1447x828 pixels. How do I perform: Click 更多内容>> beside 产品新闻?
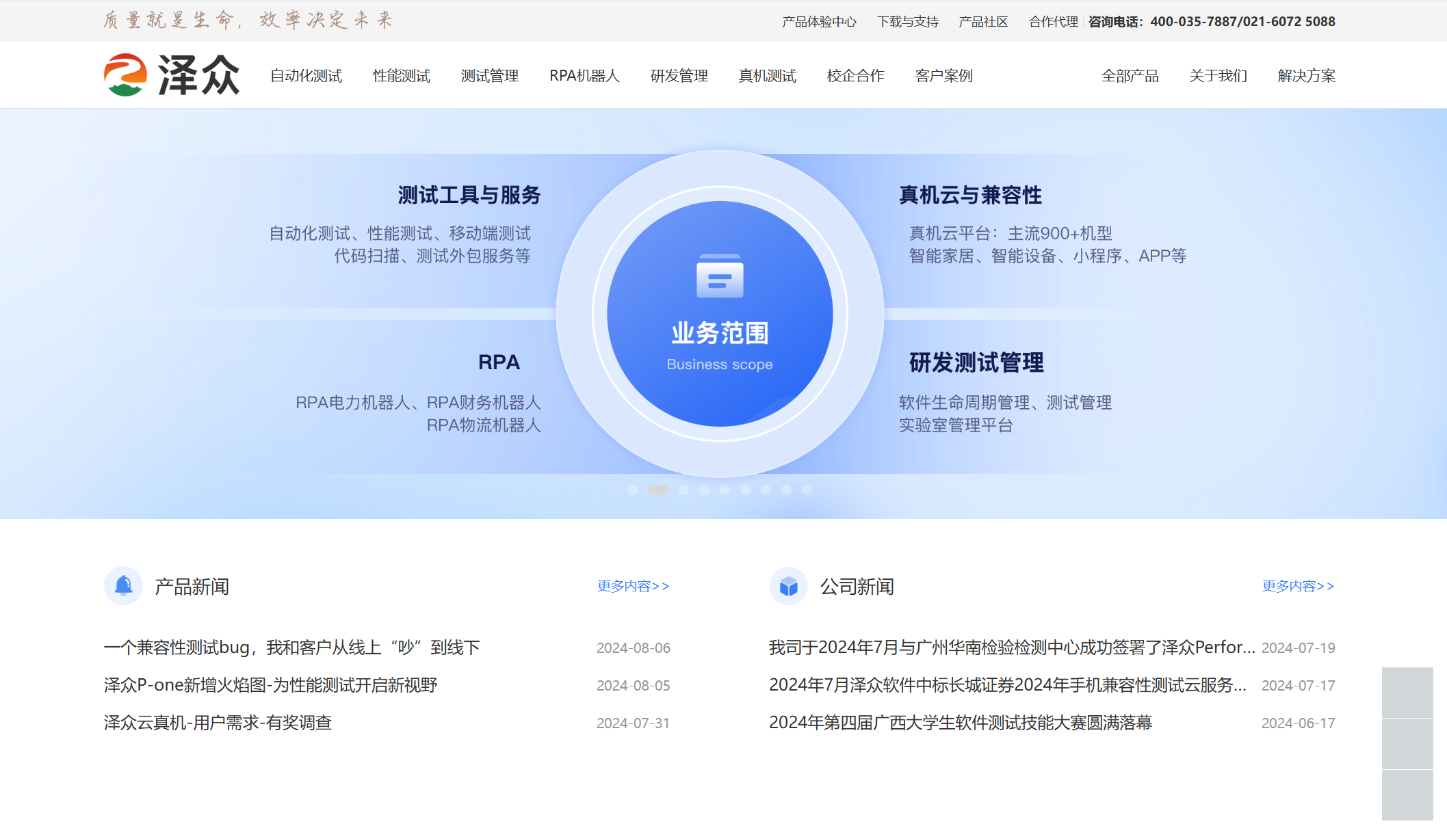633,586
